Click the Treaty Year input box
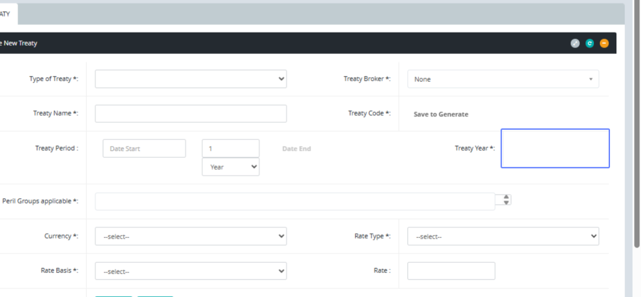The image size is (641, 297). (x=555, y=148)
